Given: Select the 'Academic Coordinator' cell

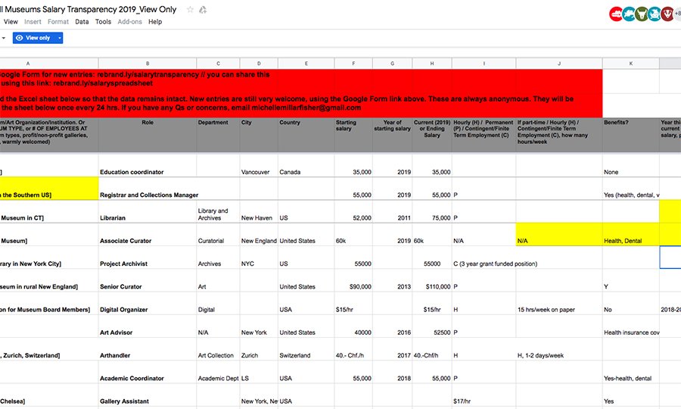Looking at the screenshot, I should (x=148, y=372).
